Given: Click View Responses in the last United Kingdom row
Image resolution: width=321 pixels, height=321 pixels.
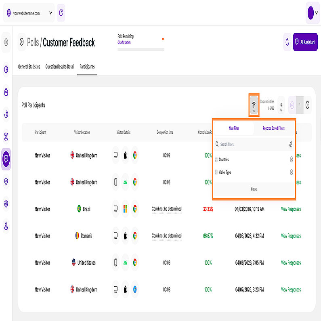Looking at the screenshot, I should 291,290.
